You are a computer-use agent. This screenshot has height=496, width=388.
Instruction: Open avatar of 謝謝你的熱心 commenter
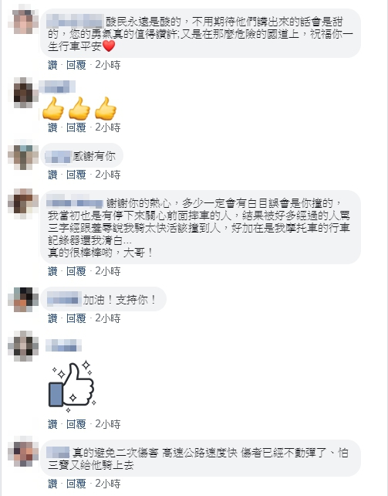point(23,202)
